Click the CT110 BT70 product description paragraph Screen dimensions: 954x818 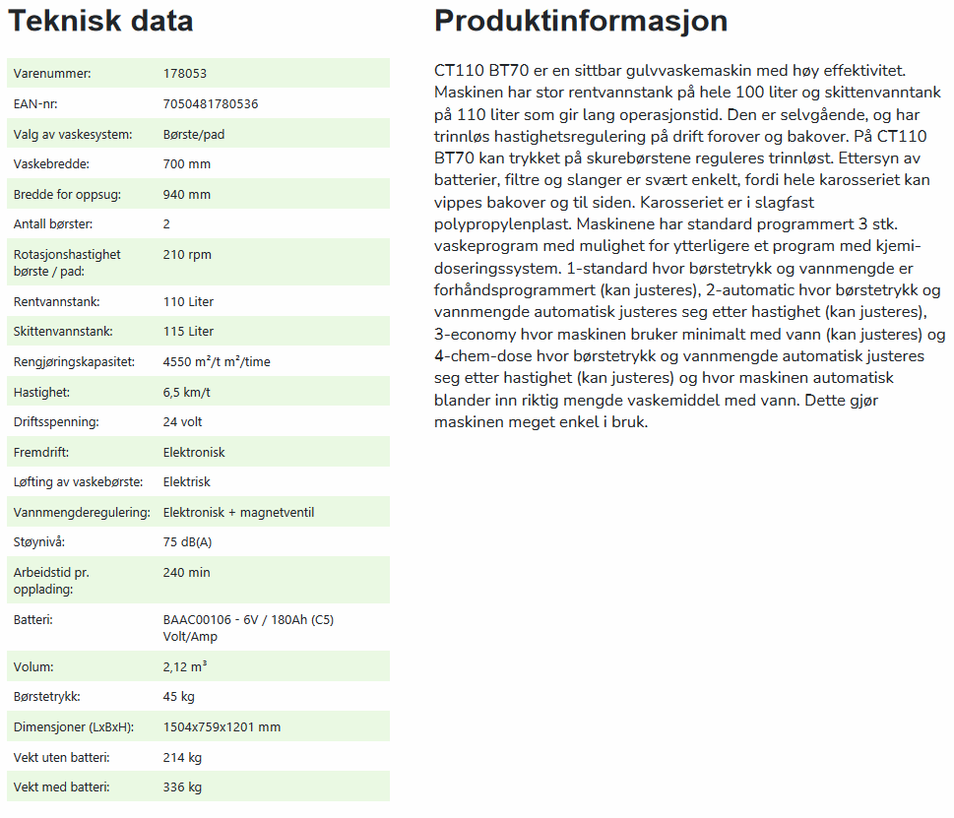click(x=689, y=246)
